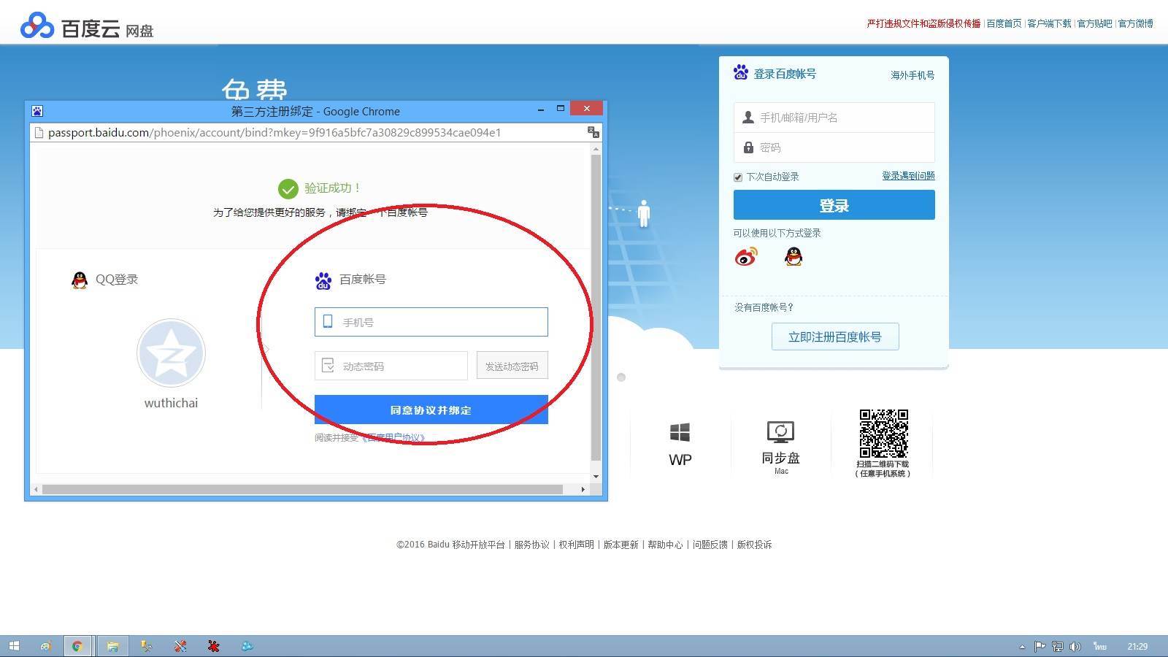Viewport: 1168px width, 657px height.
Task: Click the popup horizontal scrollbar right arrow
Action: [x=583, y=489]
